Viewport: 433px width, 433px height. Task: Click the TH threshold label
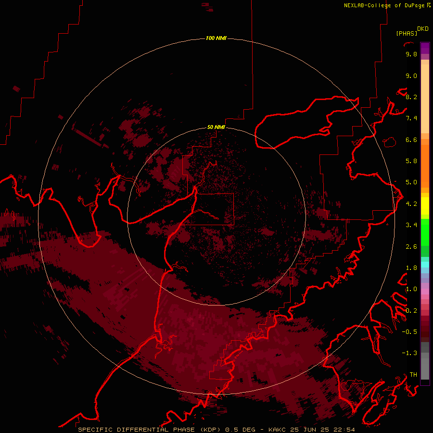(413, 375)
